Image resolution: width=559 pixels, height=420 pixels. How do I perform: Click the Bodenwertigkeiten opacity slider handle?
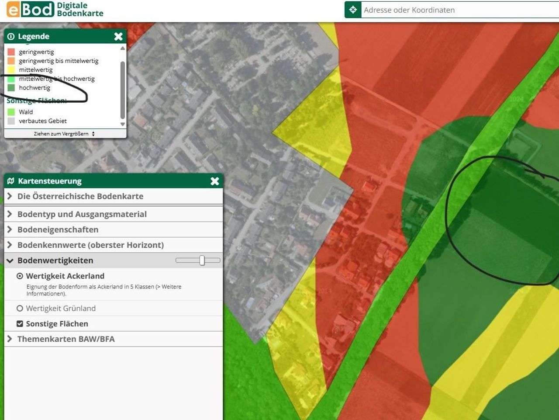[x=202, y=260]
